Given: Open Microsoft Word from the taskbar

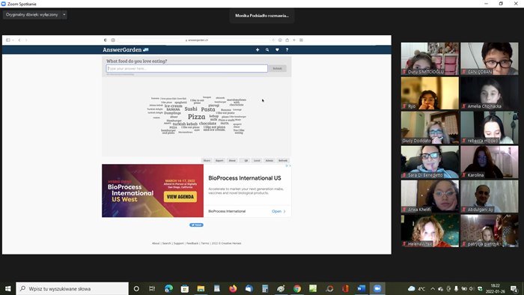Looking at the screenshot, I should click(362, 289).
